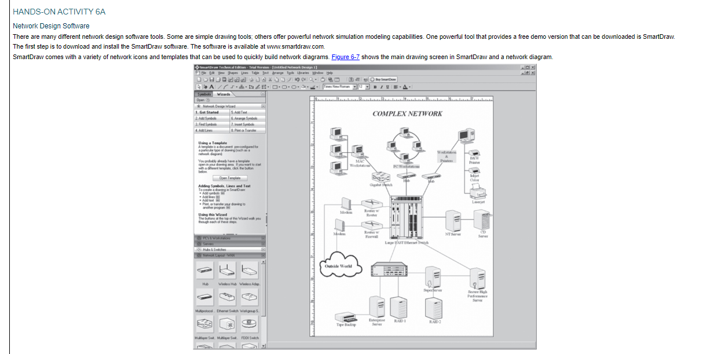The image size is (710, 354).
Task: Select the Wireless Adapter symbol
Action: [x=250, y=270]
